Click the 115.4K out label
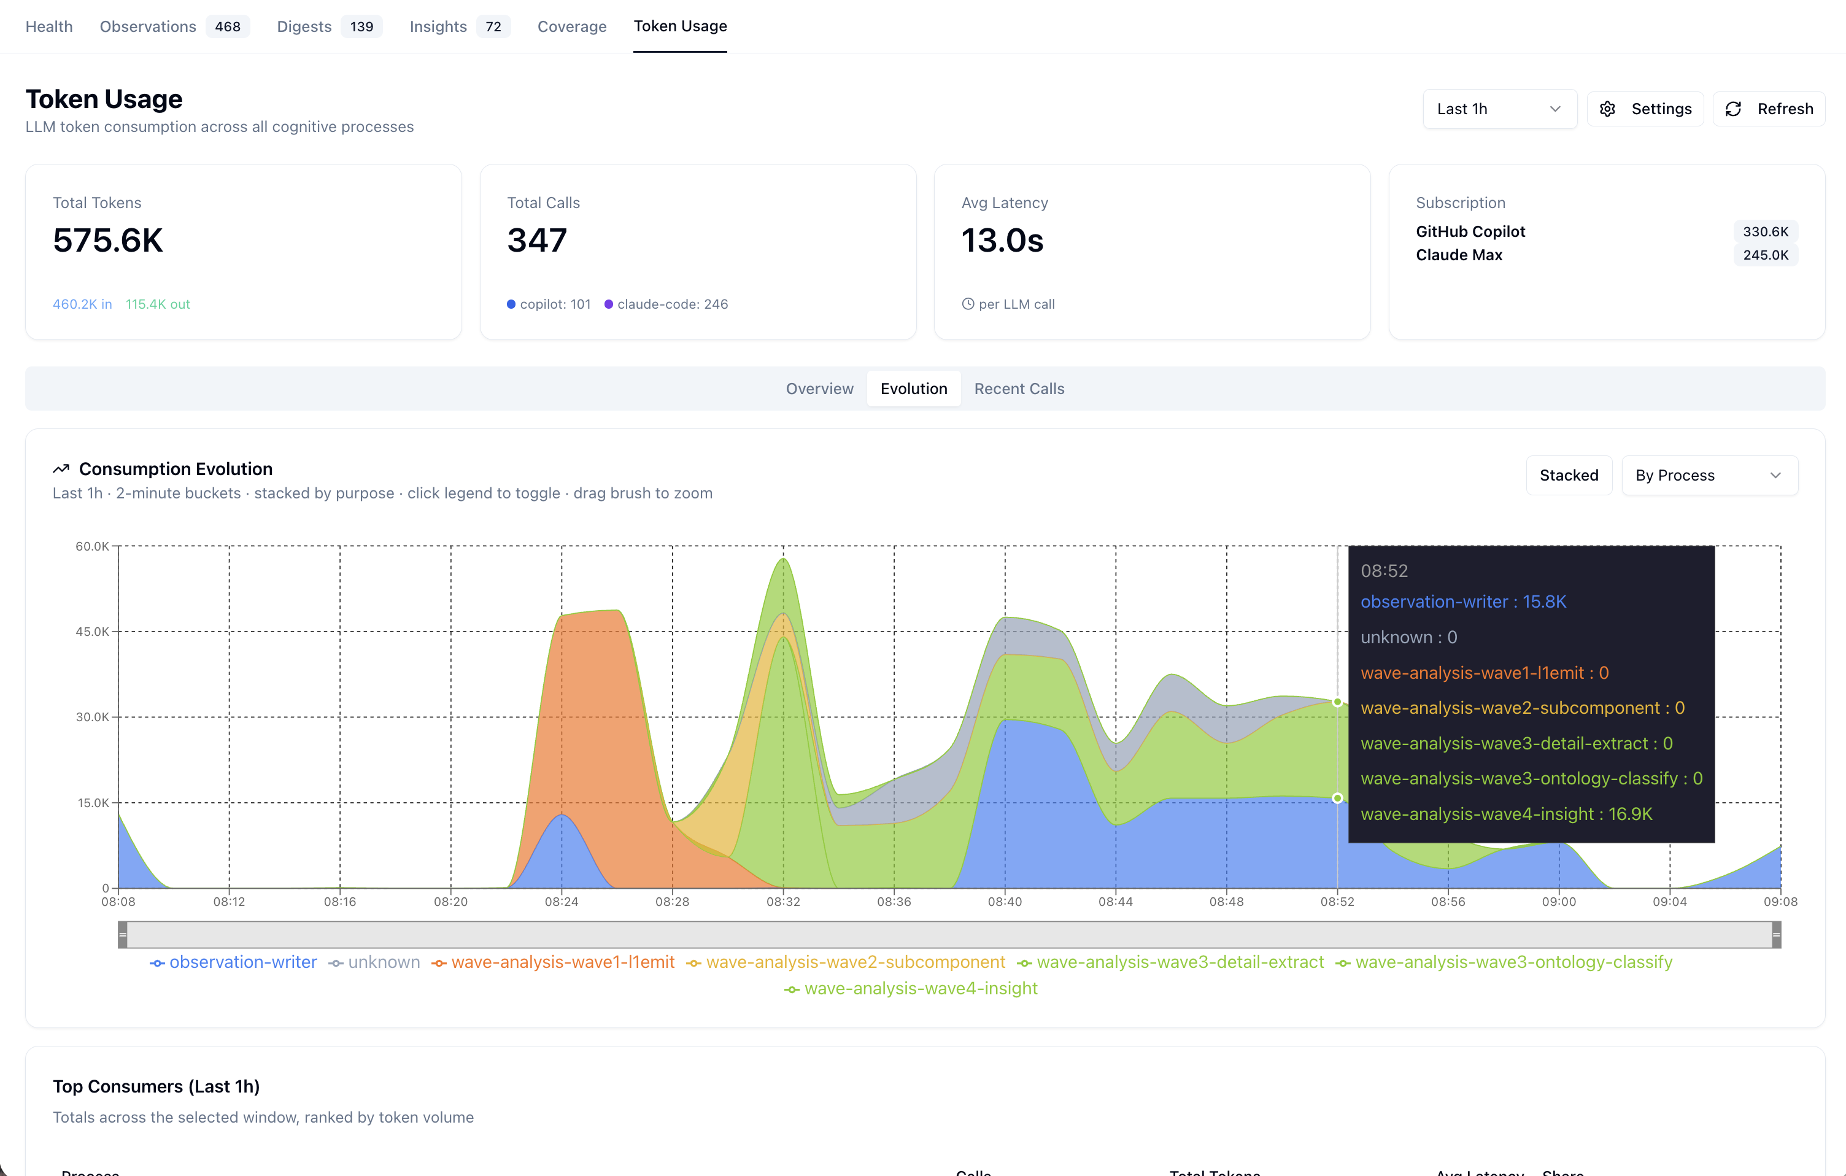1846x1176 pixels. point(158,304)
